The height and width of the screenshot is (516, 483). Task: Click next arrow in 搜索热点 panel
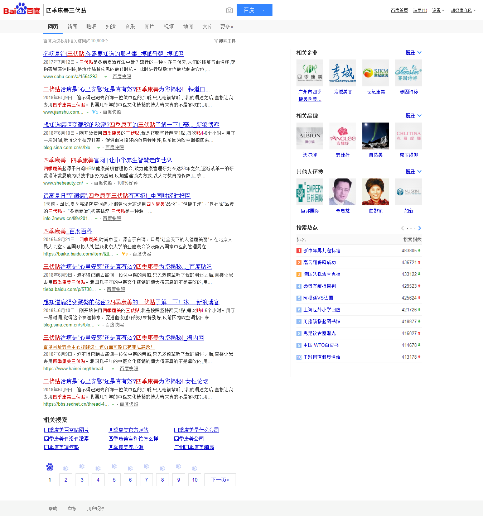click(420, 228)
